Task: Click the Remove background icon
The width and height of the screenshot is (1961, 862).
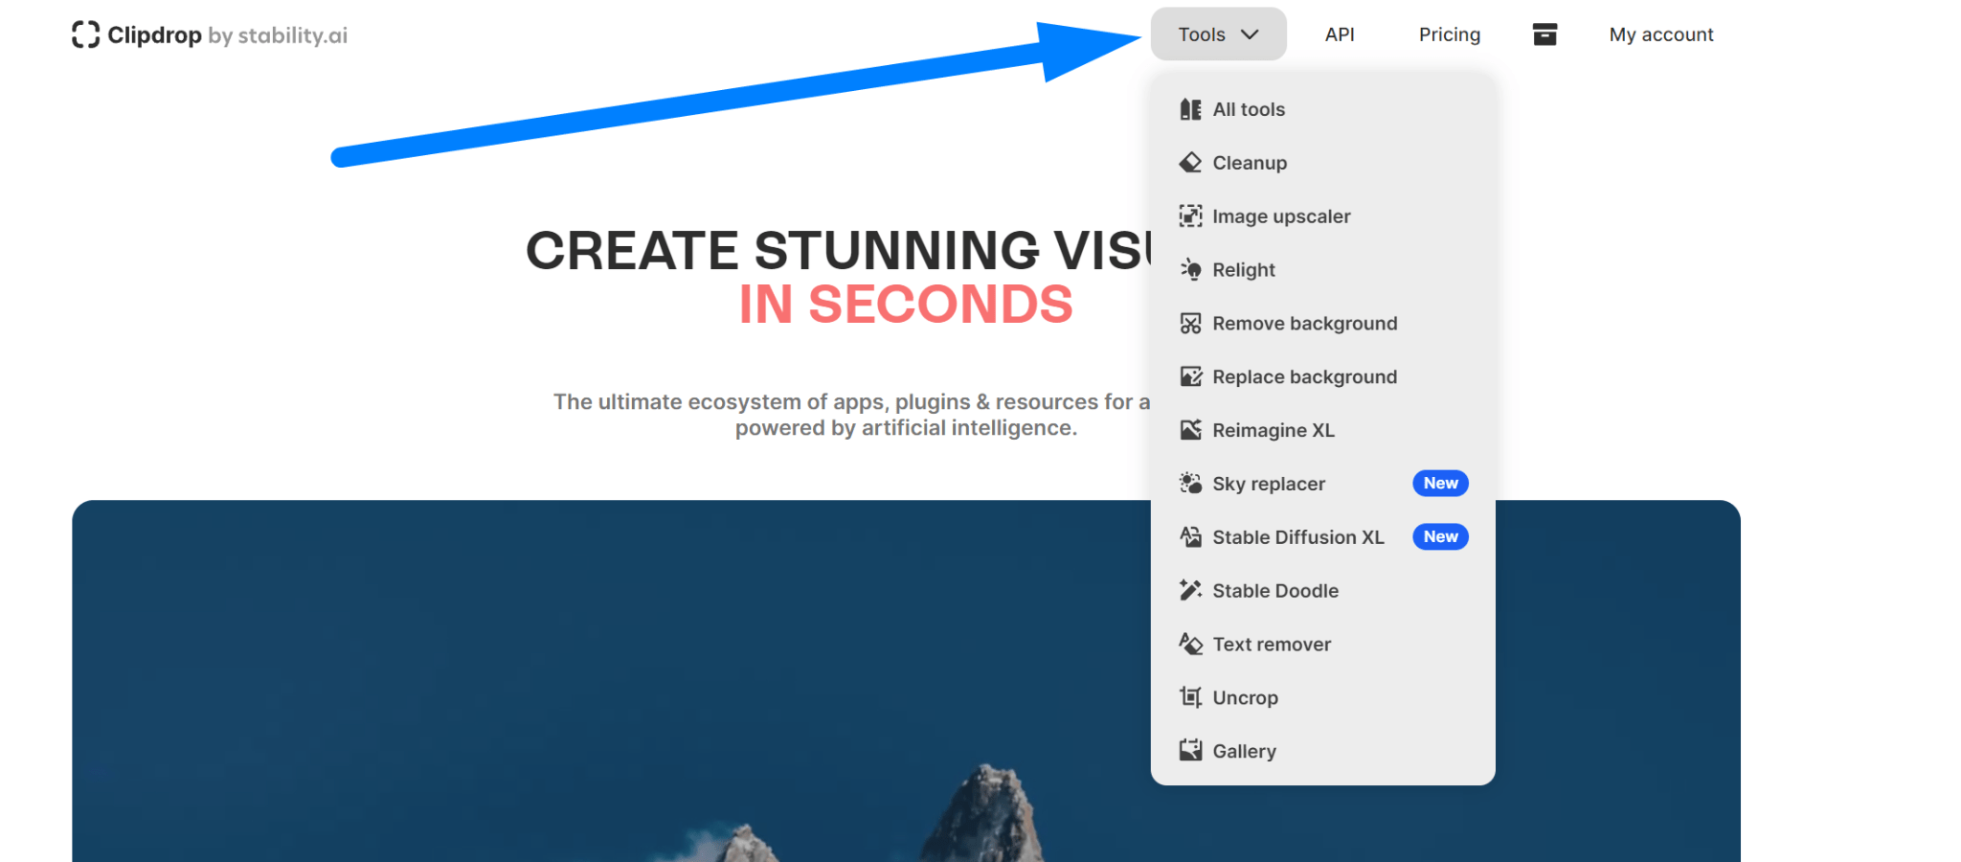Action: click(1190, 324)
